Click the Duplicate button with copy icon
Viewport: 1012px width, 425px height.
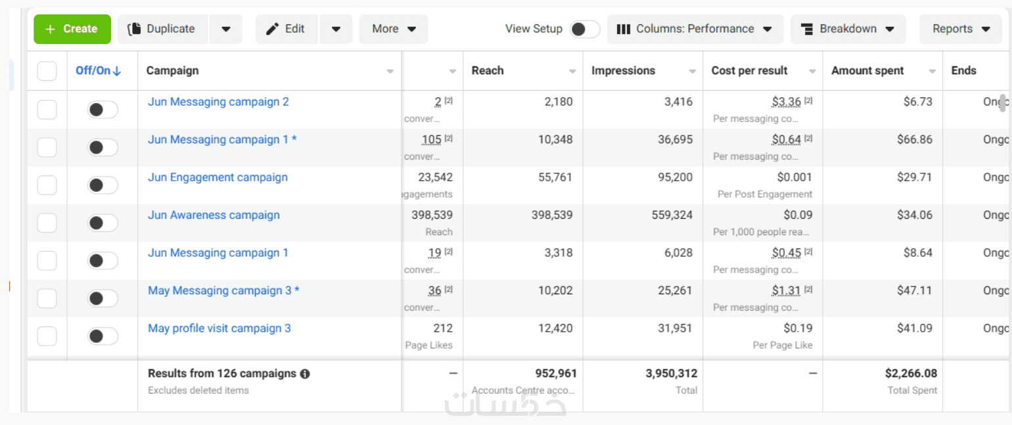[x=162, y=29]
